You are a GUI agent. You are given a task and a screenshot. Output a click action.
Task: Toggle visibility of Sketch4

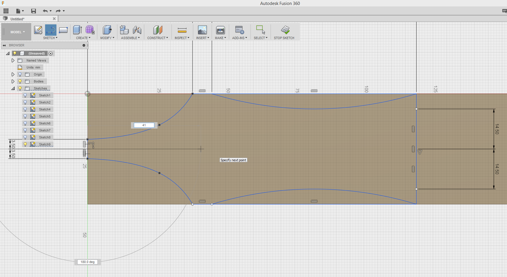(x=25, y=109)
